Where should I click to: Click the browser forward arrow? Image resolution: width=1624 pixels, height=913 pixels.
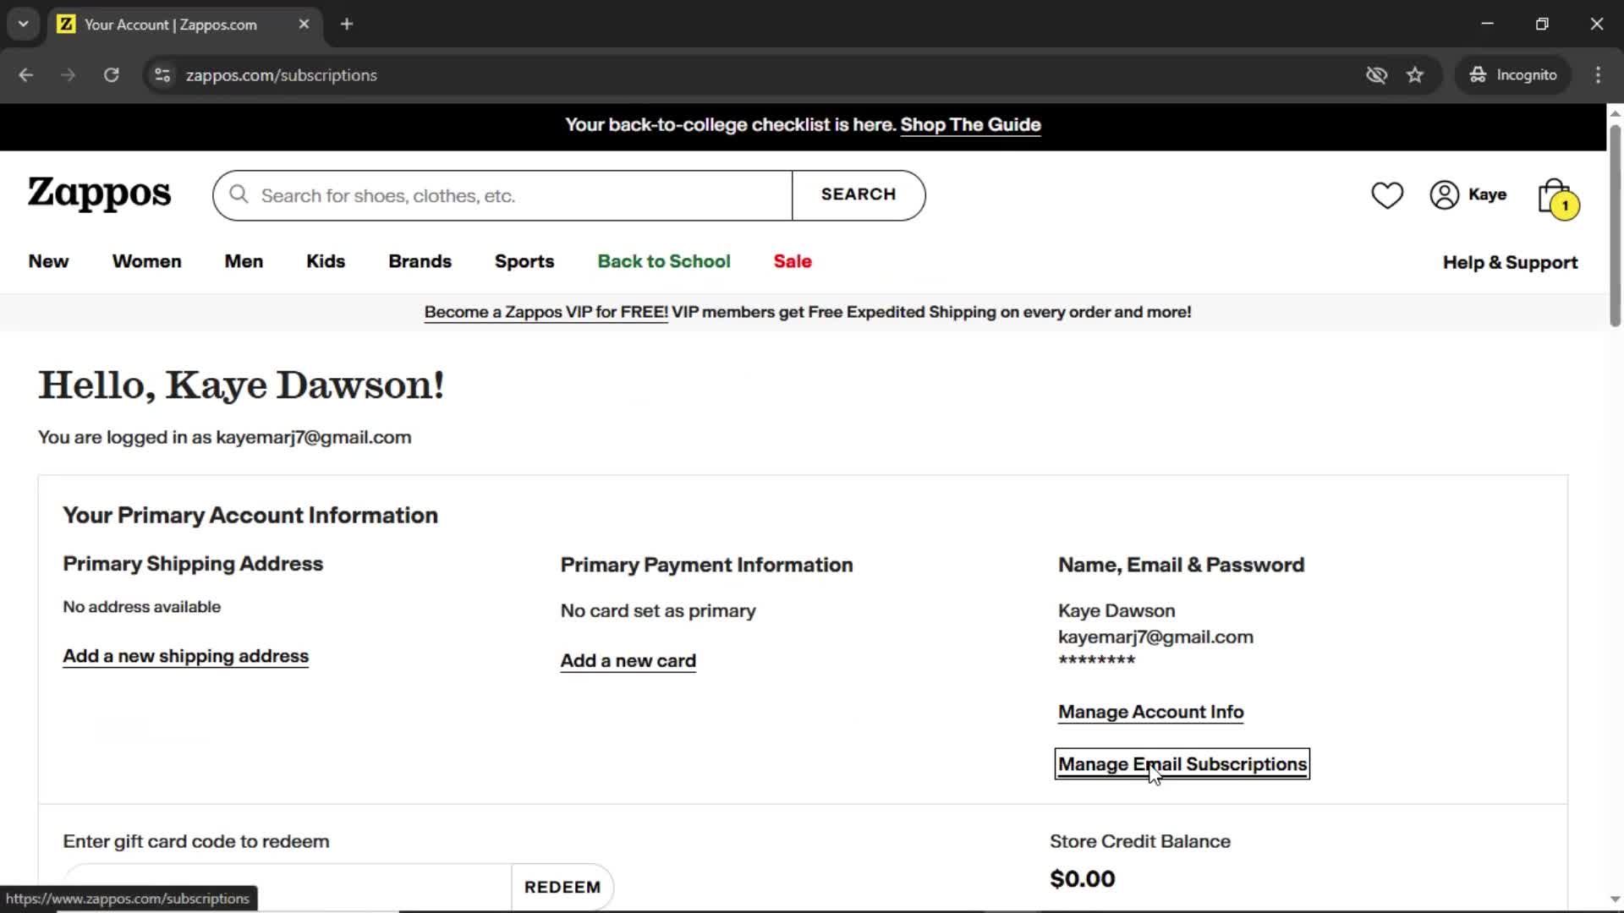[x=69, y=75]
